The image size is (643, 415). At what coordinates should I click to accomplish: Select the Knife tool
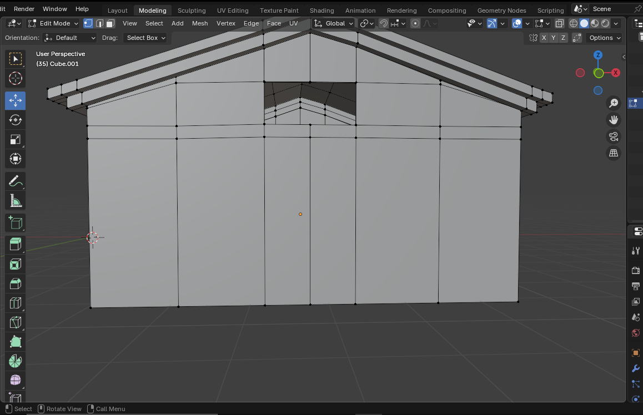tap(15, 322)
